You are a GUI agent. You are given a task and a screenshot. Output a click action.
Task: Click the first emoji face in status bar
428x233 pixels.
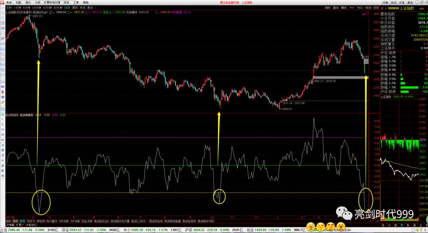(x=311, y=227)
